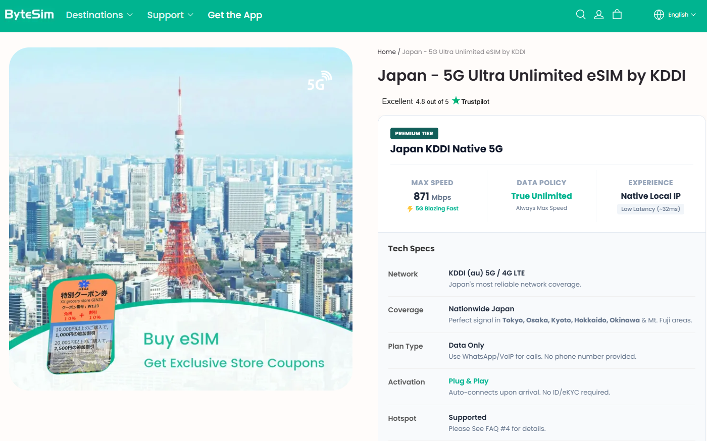Click the 'Always Max Speed' caption
The image size is (707, 441).
(x=541, y=208)
